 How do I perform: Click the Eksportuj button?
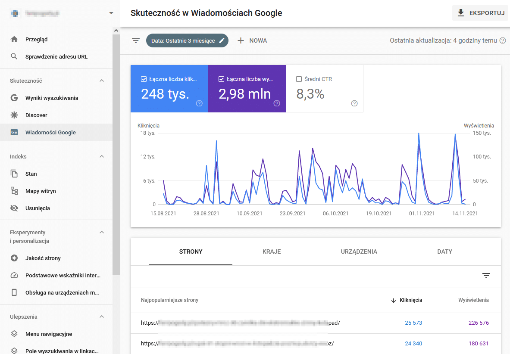pyautogui.click(x=481, y=13)
